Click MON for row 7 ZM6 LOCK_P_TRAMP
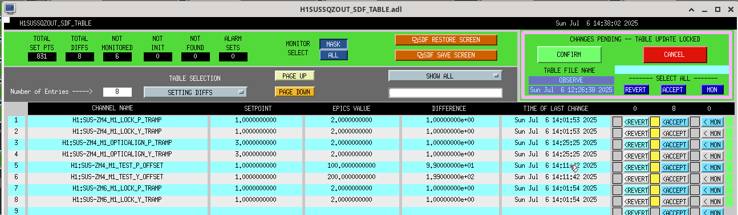The height and width of the screenshot is (215, 738). (712, 189)
